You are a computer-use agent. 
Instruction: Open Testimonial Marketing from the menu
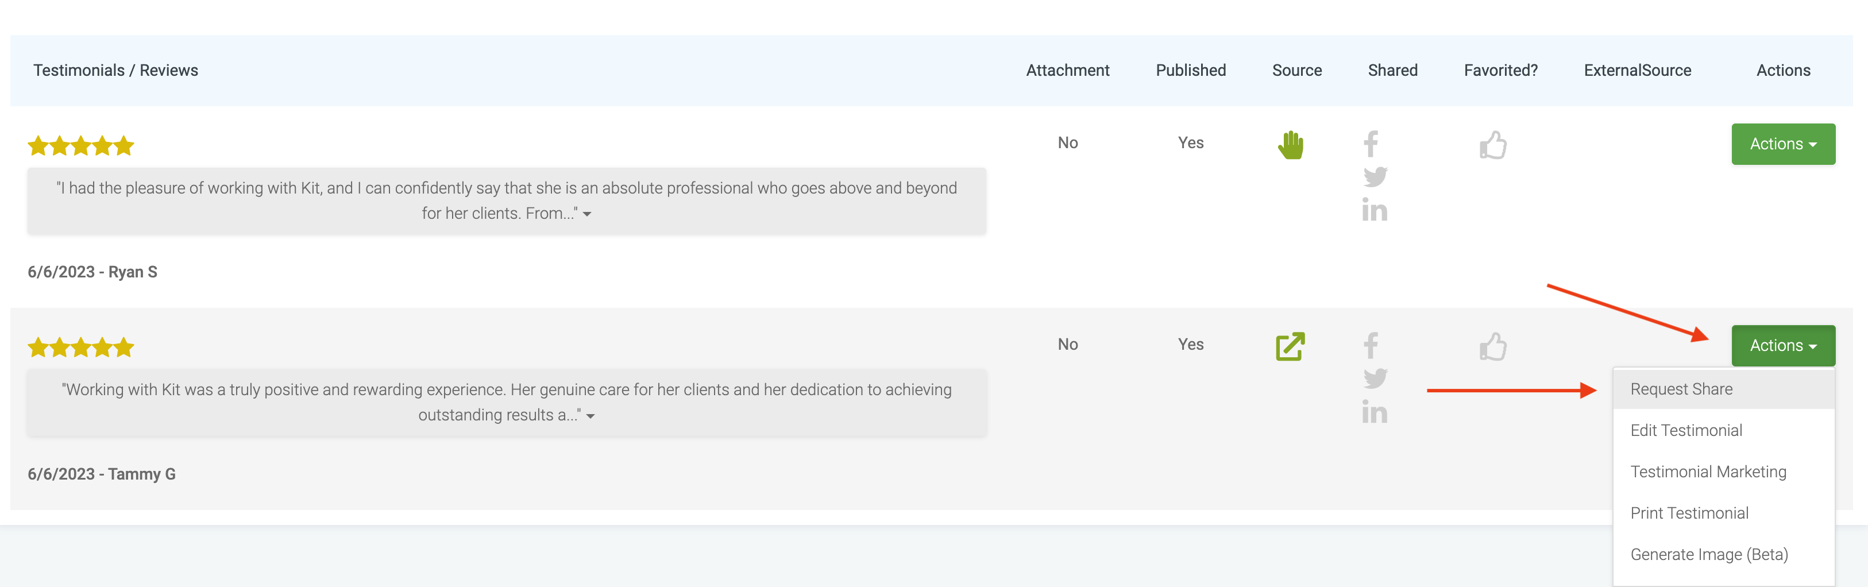[x=1708, y=472]
